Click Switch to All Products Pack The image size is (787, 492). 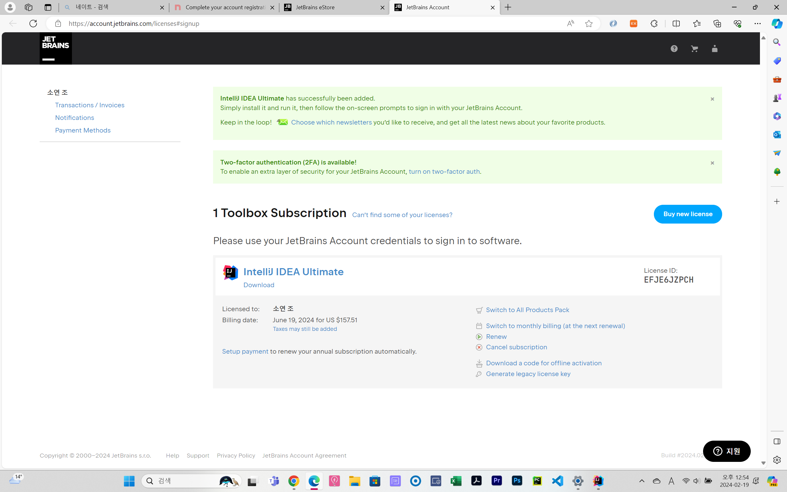[528, 310]
